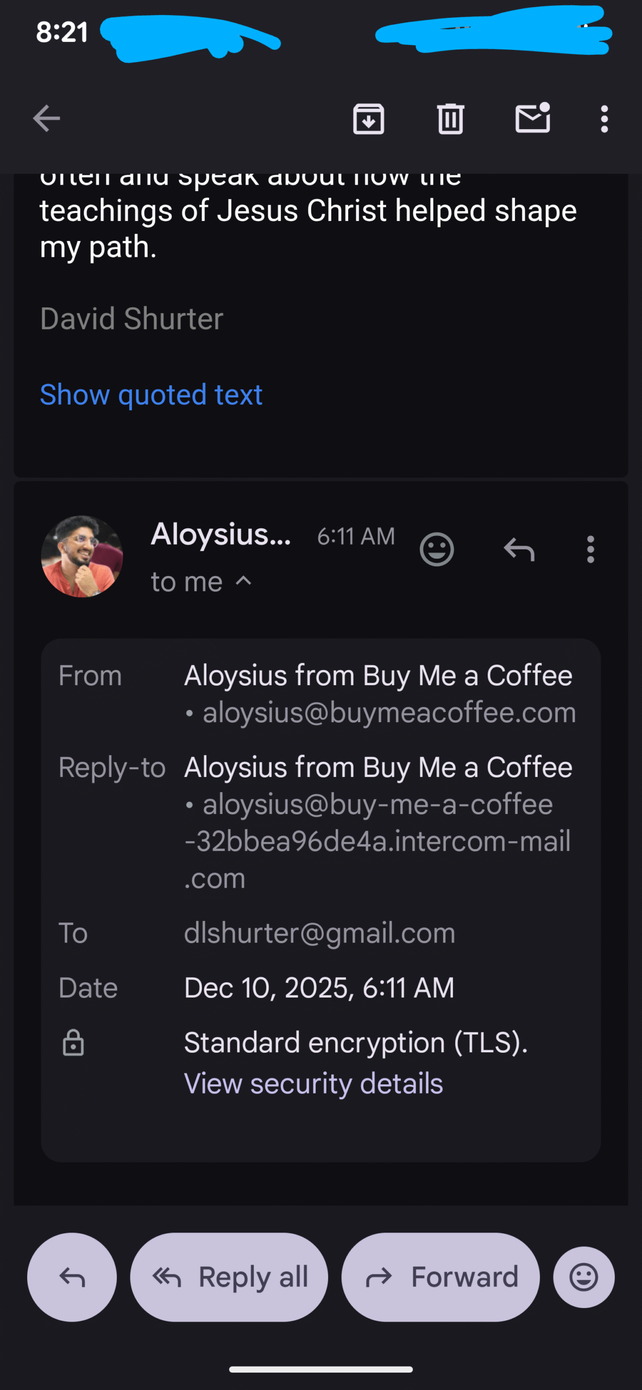Open "View security details" link

click(313, 1084)
